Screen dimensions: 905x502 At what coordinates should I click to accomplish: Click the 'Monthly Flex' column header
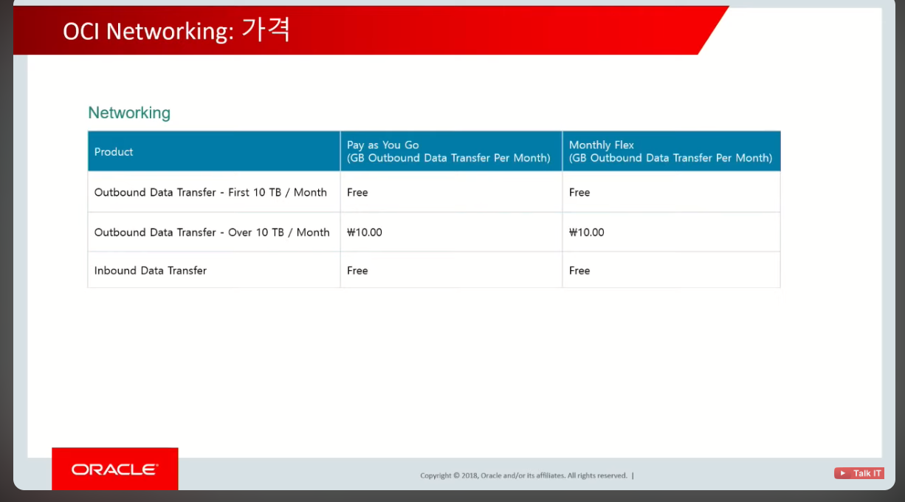click(x=671, y=151)
